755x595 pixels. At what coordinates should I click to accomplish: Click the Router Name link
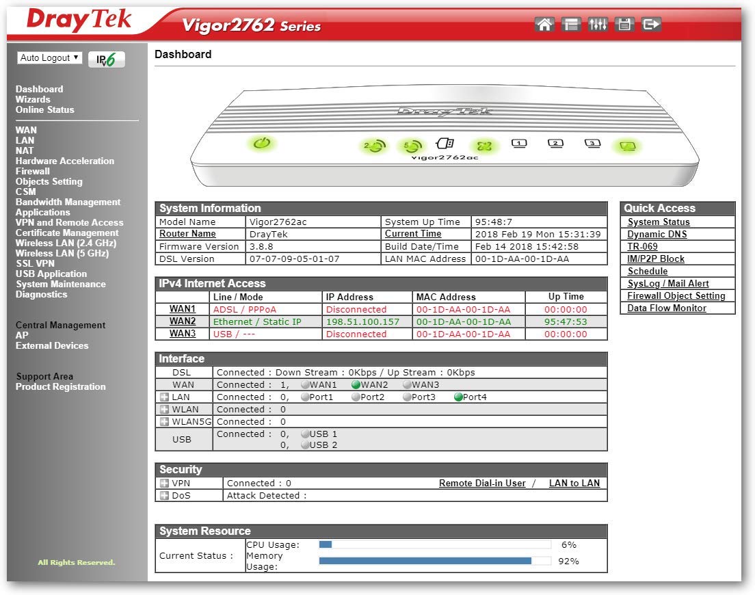click(x=187, y=233)
